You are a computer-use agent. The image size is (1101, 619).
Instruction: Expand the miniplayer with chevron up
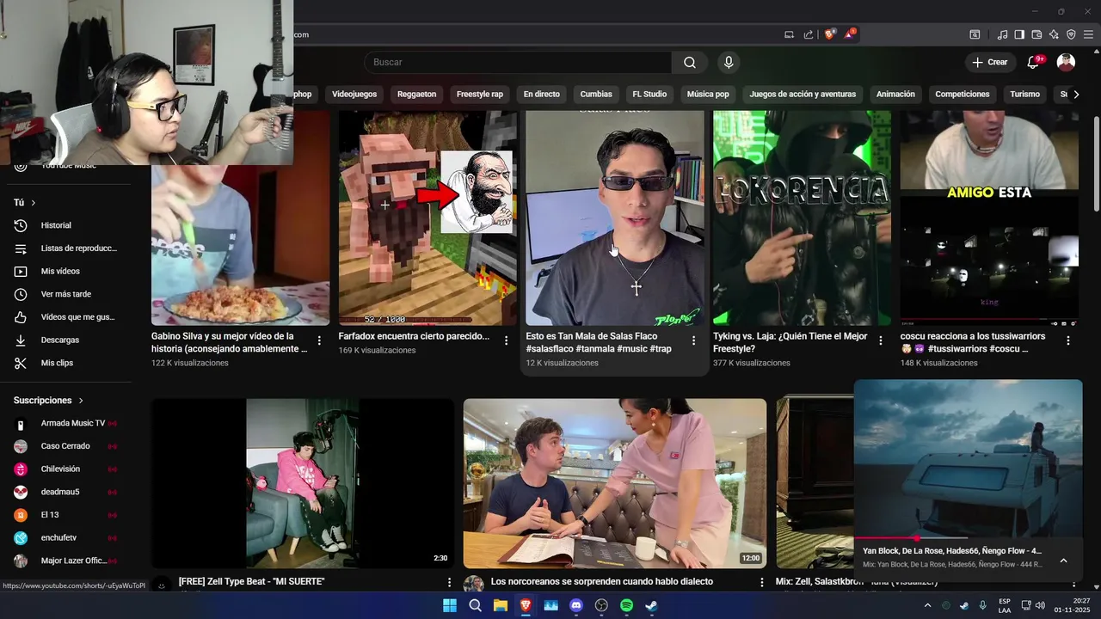(1063, 561)
